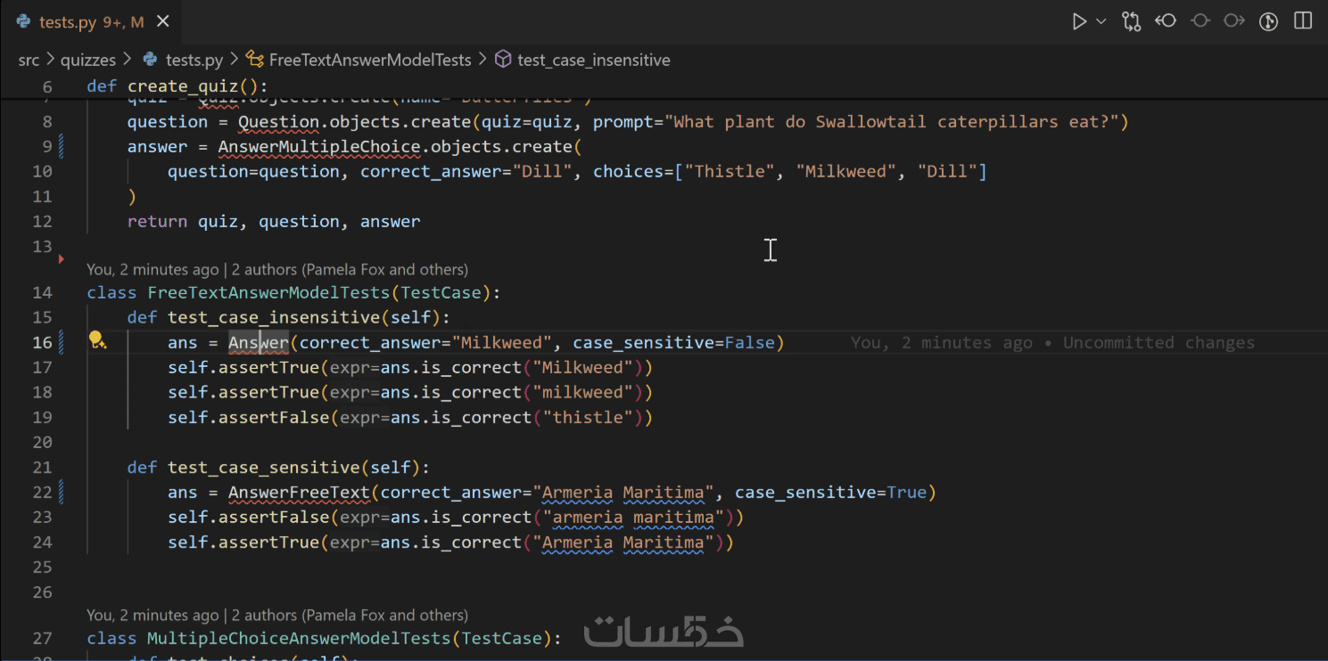Go to the next change icon
This screenshot has width=1328, height=661.
1234,21
